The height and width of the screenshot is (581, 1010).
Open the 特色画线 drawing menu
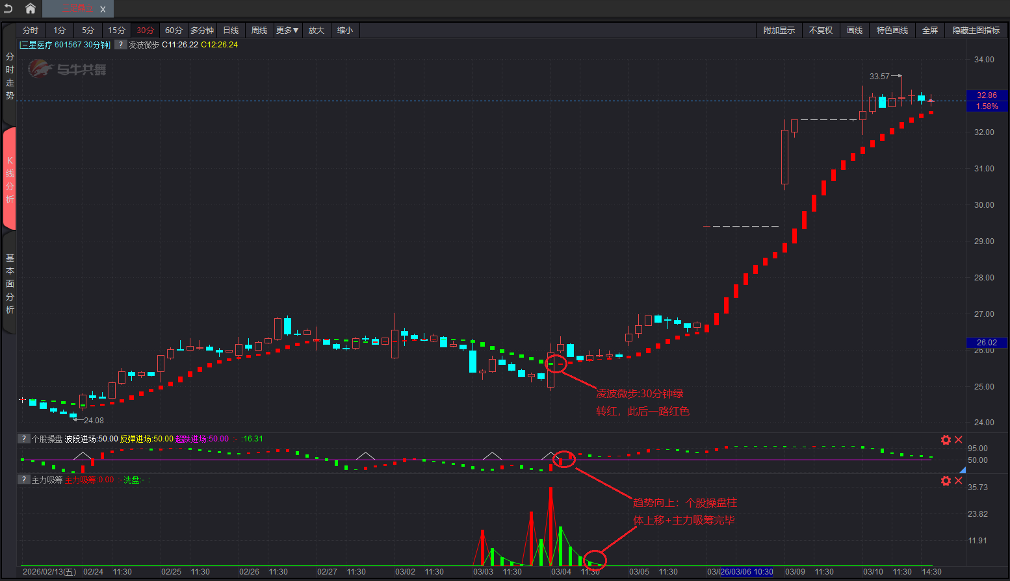click(x=892, y=31)
